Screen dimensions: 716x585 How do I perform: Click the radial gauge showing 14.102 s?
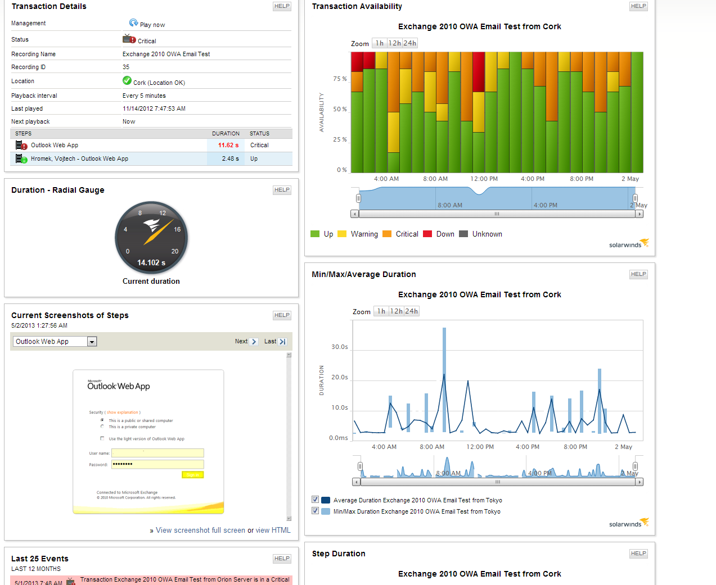pyautogui.click(x=151, y=238)
